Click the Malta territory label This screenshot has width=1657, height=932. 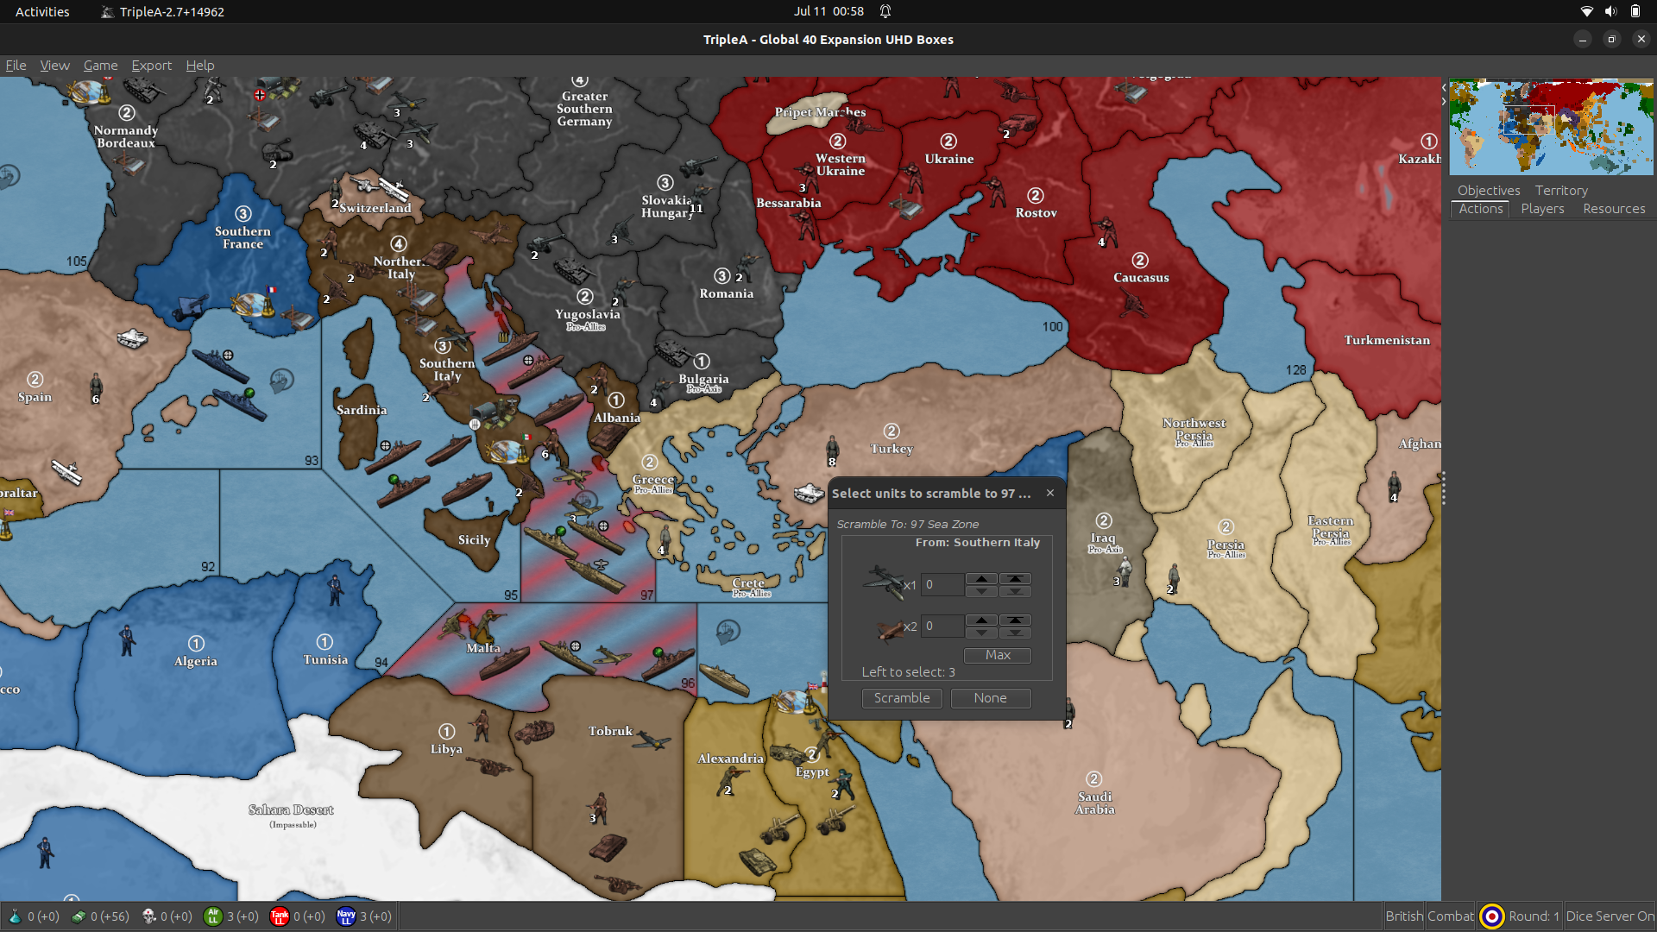[x=482, y=647]
